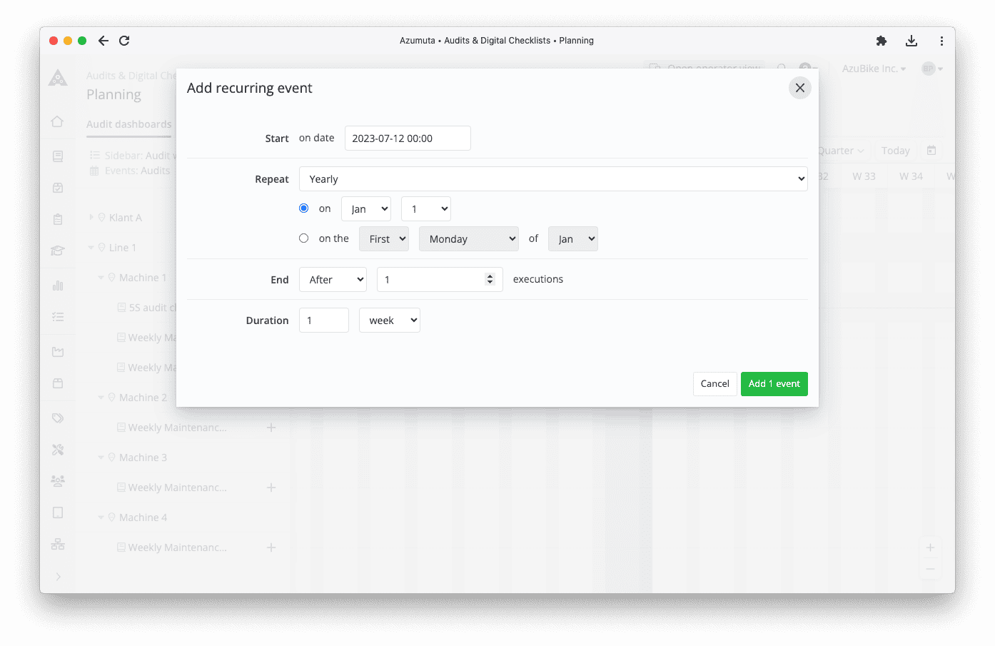Screen dimensions: 995x646
Task: View the Analytics bar chart icon
Action: coord(58,285)
